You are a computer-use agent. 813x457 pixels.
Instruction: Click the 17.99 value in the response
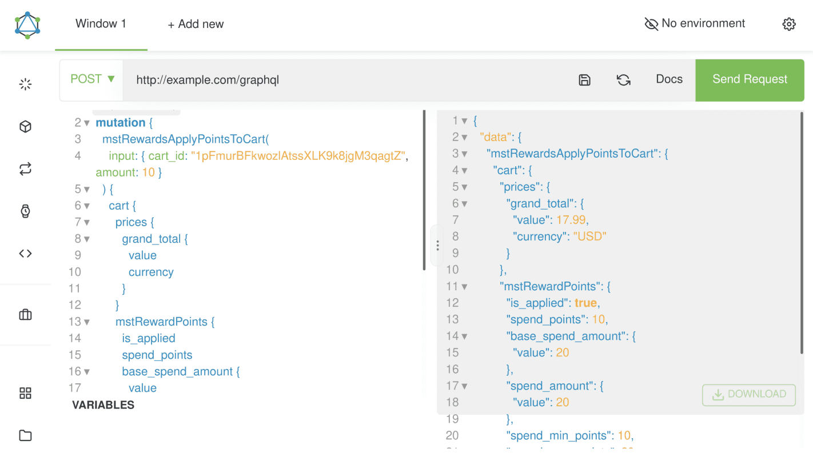pyautogui.click(x=571, y=220)
